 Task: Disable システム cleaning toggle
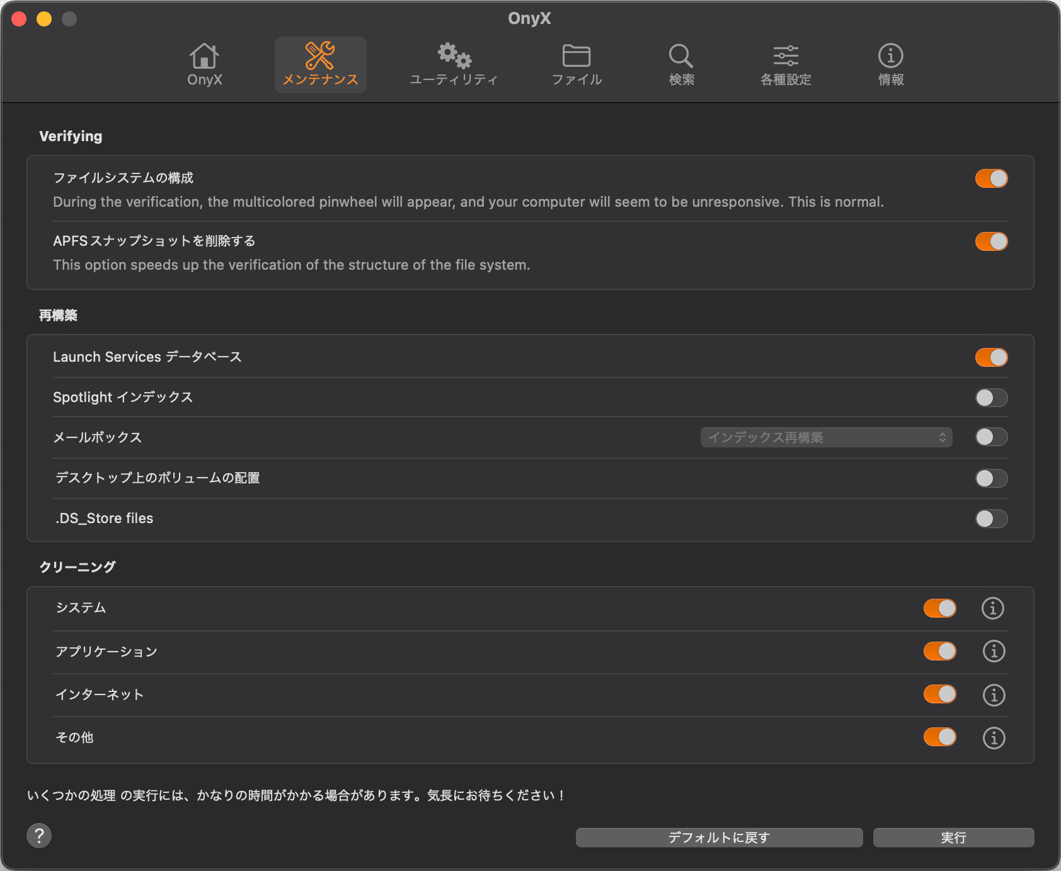940,608
